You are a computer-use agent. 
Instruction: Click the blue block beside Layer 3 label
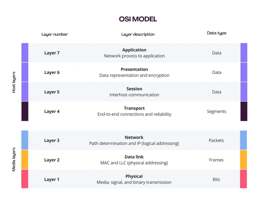point(25,140)
